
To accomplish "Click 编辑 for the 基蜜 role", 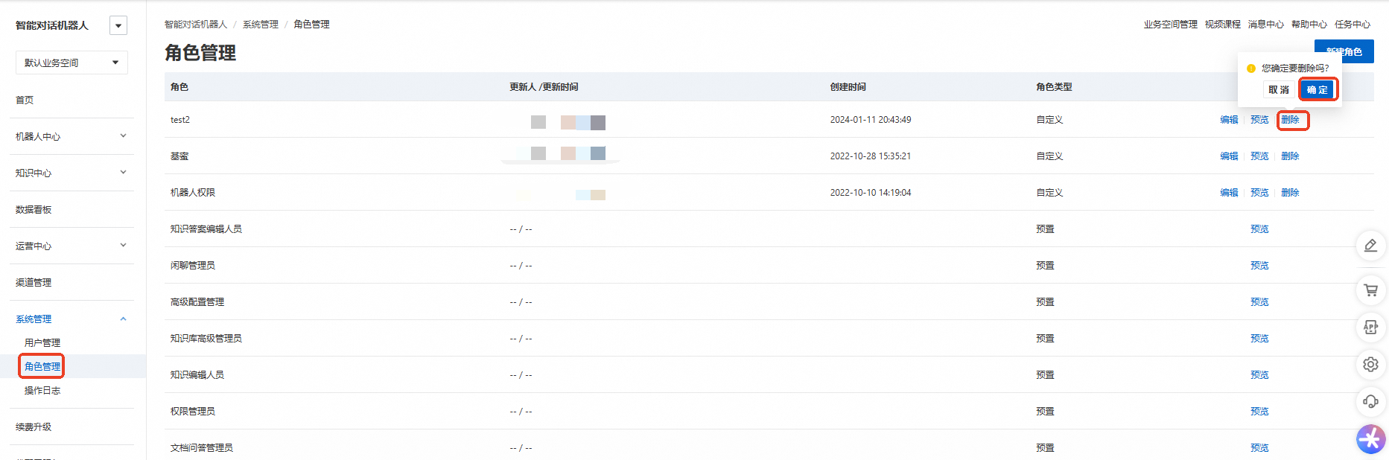I will (x=1229, y=156).
